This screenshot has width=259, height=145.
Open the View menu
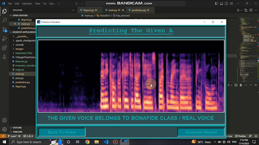click(37, 3)
